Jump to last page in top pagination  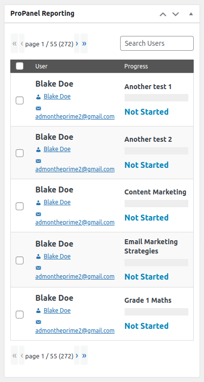point(84,44)
